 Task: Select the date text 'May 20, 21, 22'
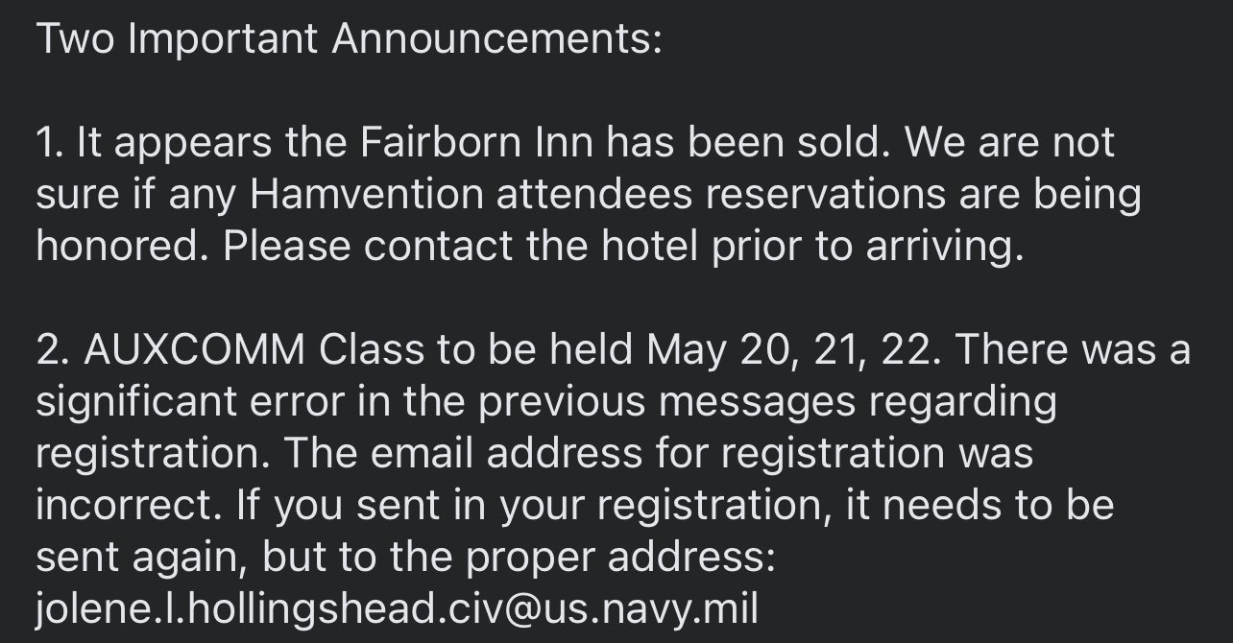(788, 350)
